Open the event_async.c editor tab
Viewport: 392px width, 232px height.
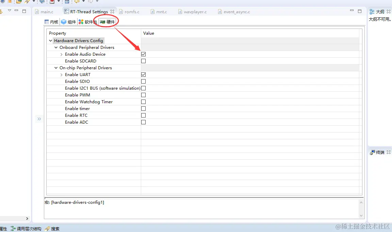[x=234, y=12]
